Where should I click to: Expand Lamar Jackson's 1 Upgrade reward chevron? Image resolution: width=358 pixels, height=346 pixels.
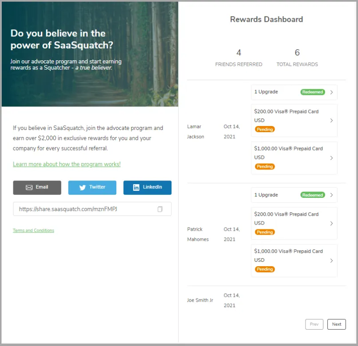[331, 92]
